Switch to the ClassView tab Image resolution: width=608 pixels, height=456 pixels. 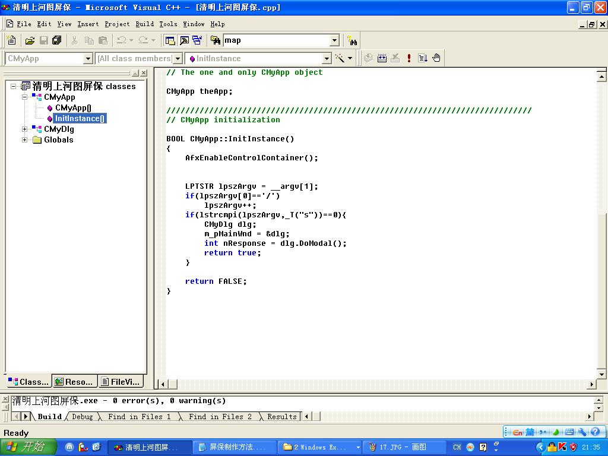tap(28, 382)
